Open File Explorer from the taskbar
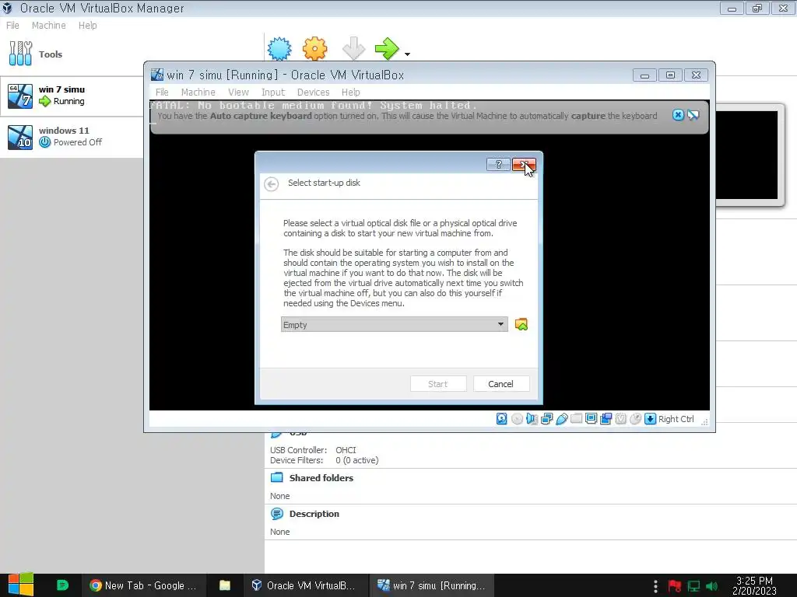The image size is (797, 597). coord(225,585)
